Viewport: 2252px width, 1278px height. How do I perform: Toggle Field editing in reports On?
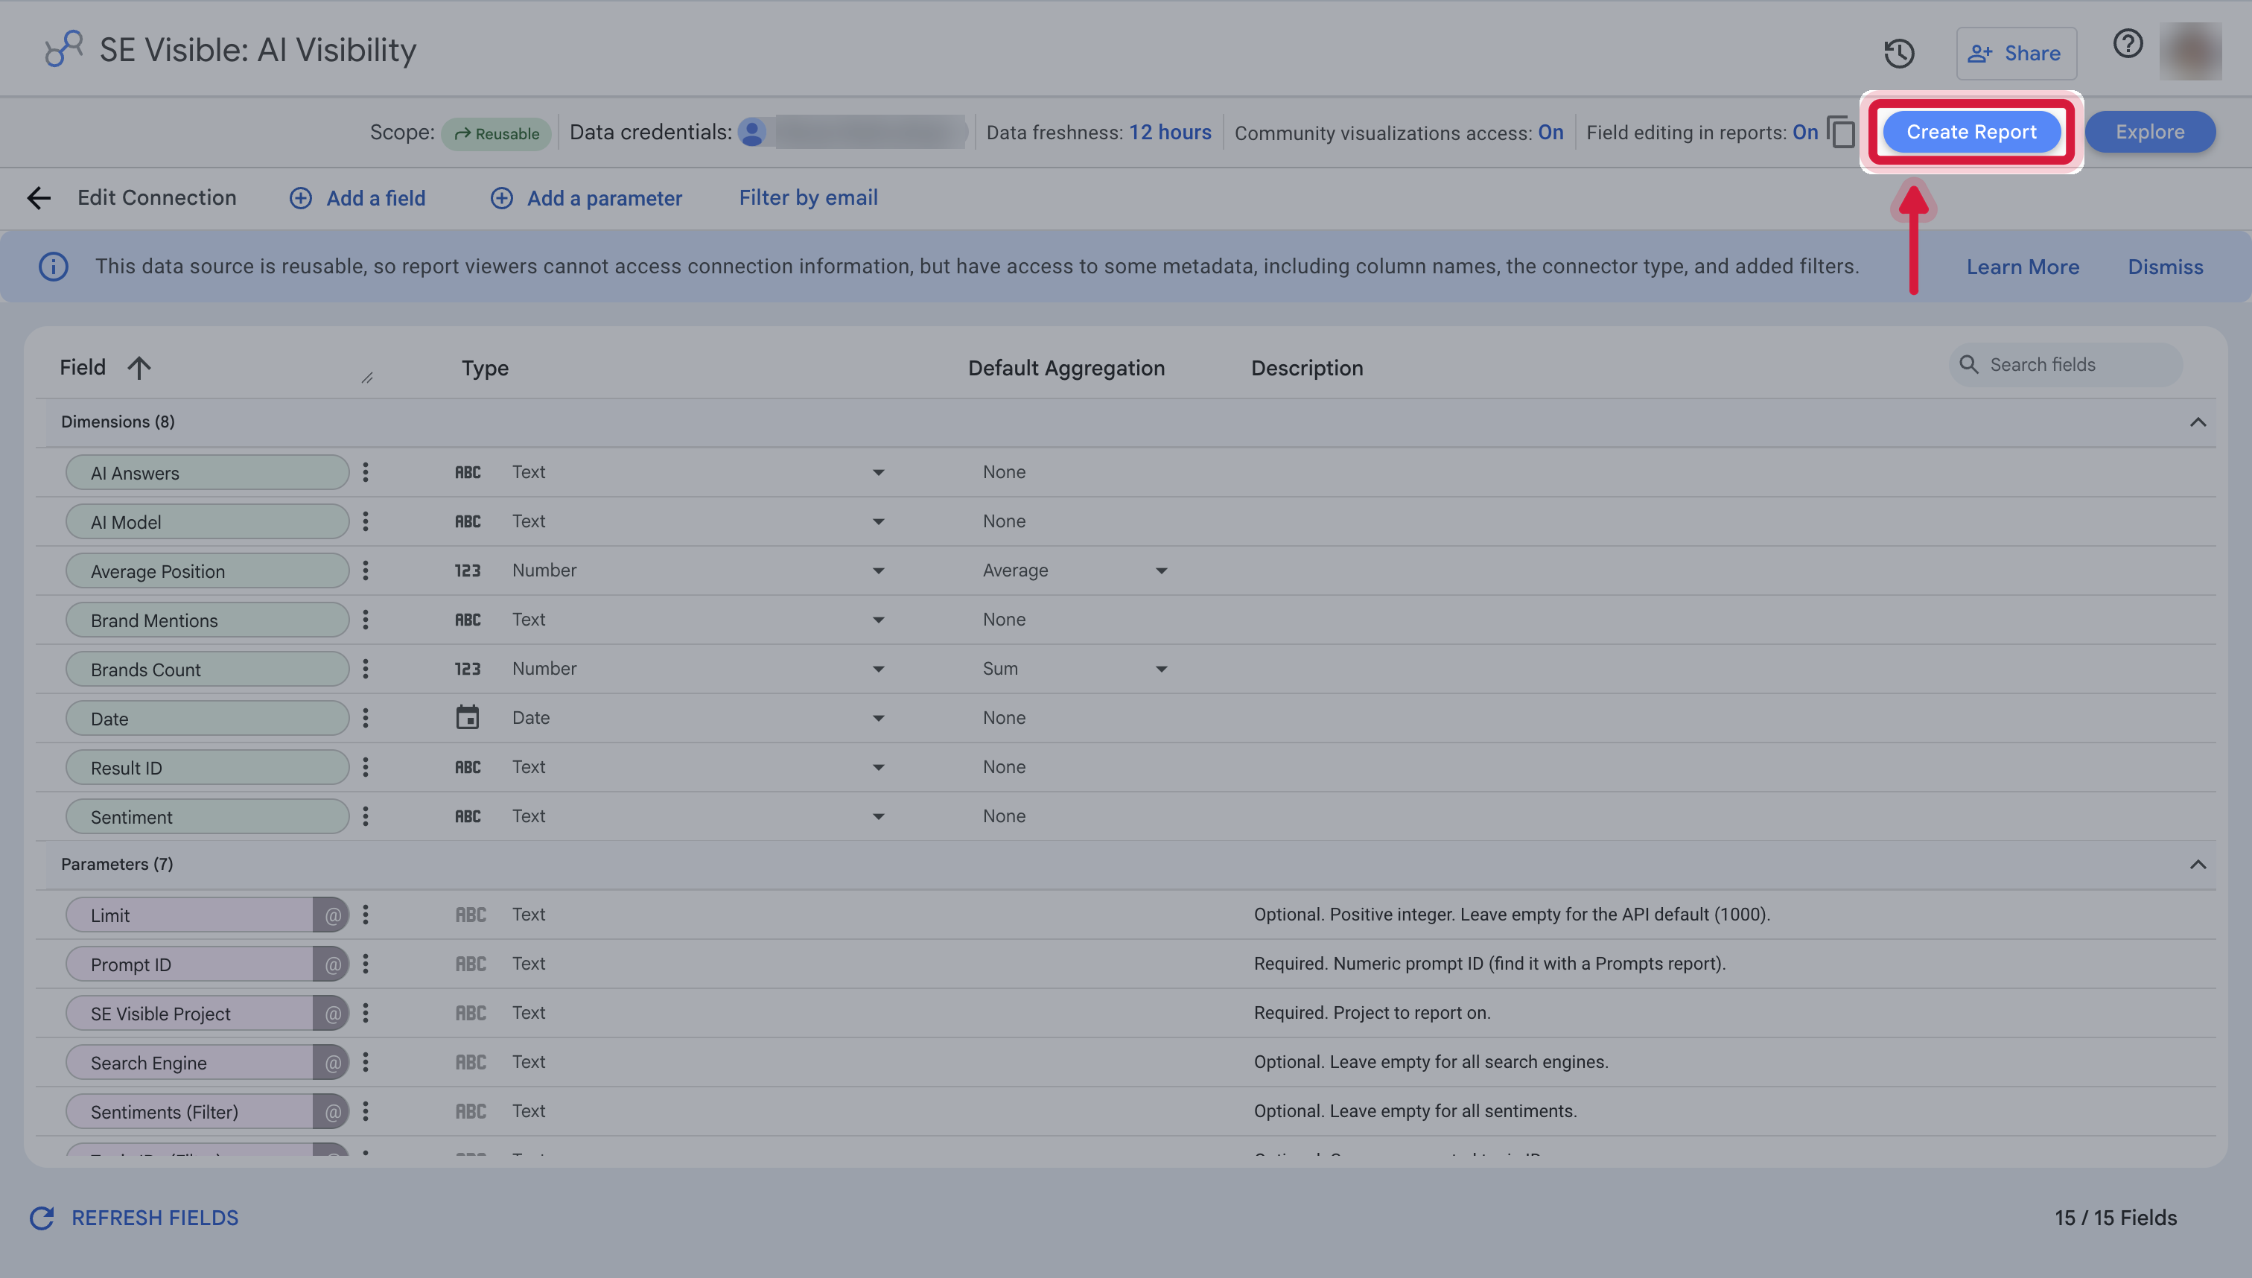pos(1804,132)
